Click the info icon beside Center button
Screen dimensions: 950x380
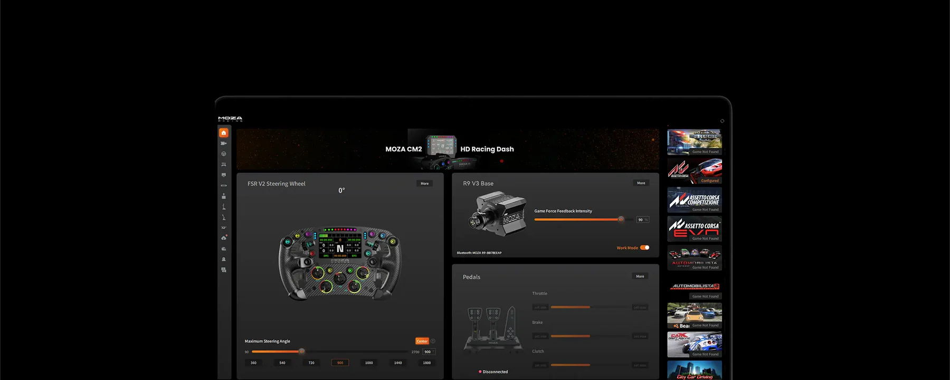(x=433, y=341)
